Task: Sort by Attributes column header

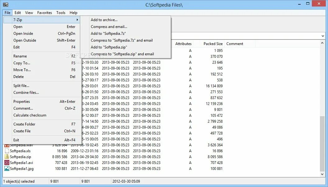Action: (x=183, y=44)
